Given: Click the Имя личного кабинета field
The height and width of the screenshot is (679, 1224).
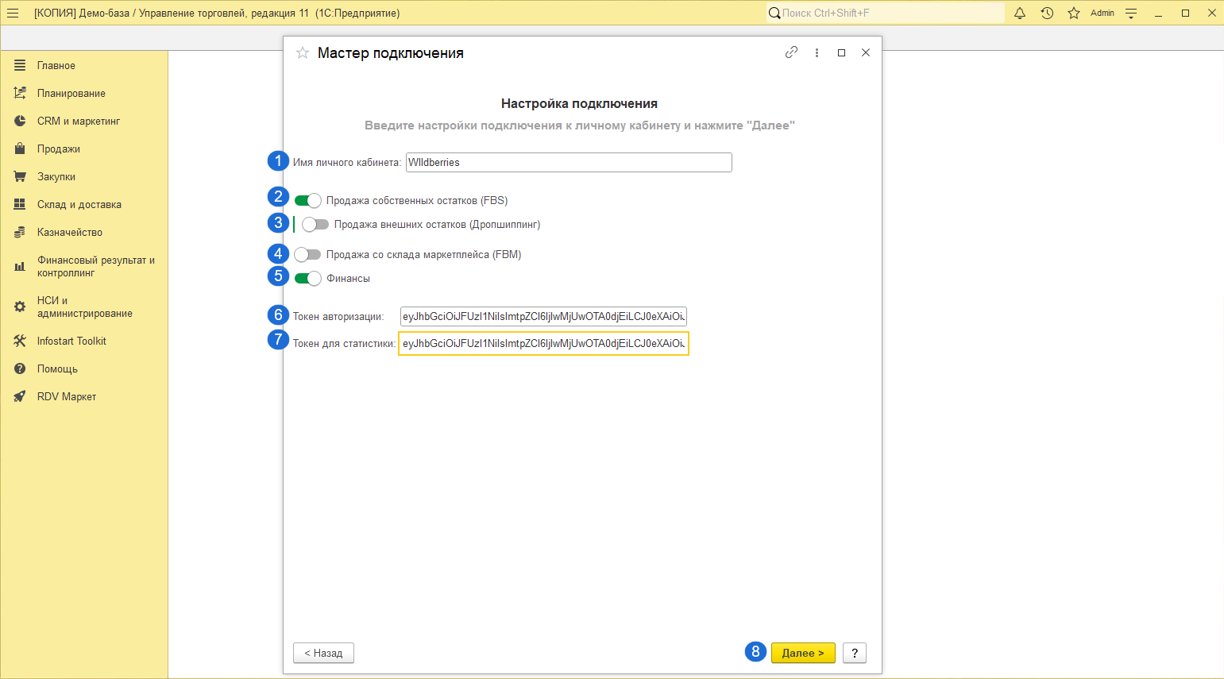Looking at the screenshot, I should point(568,163).
